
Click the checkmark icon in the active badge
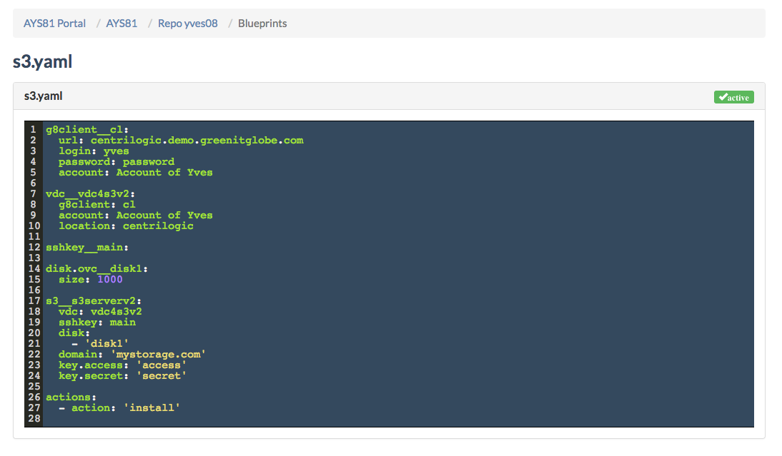pos(723,97)
